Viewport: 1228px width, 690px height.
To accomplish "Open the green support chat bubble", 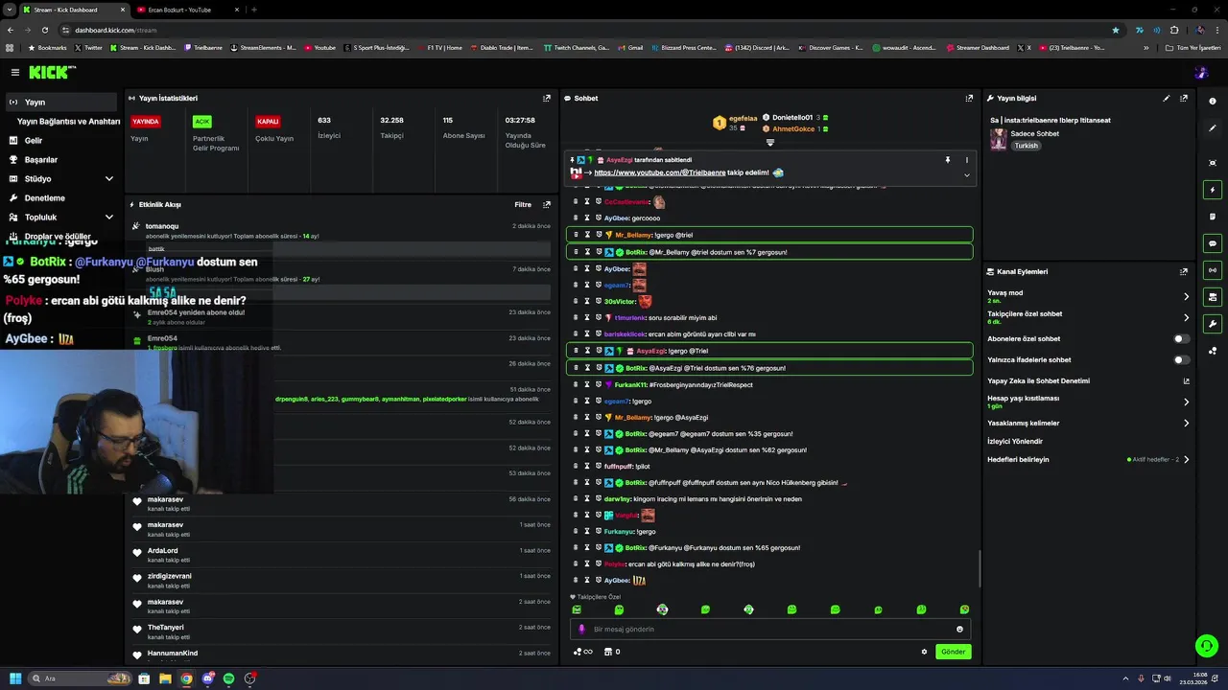I will pyautogui.click(x=1207, y=646).
